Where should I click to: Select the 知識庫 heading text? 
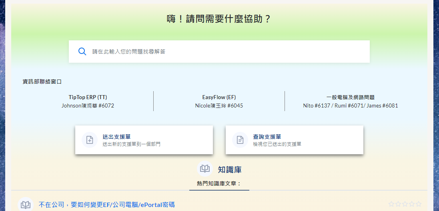[230, 169]
